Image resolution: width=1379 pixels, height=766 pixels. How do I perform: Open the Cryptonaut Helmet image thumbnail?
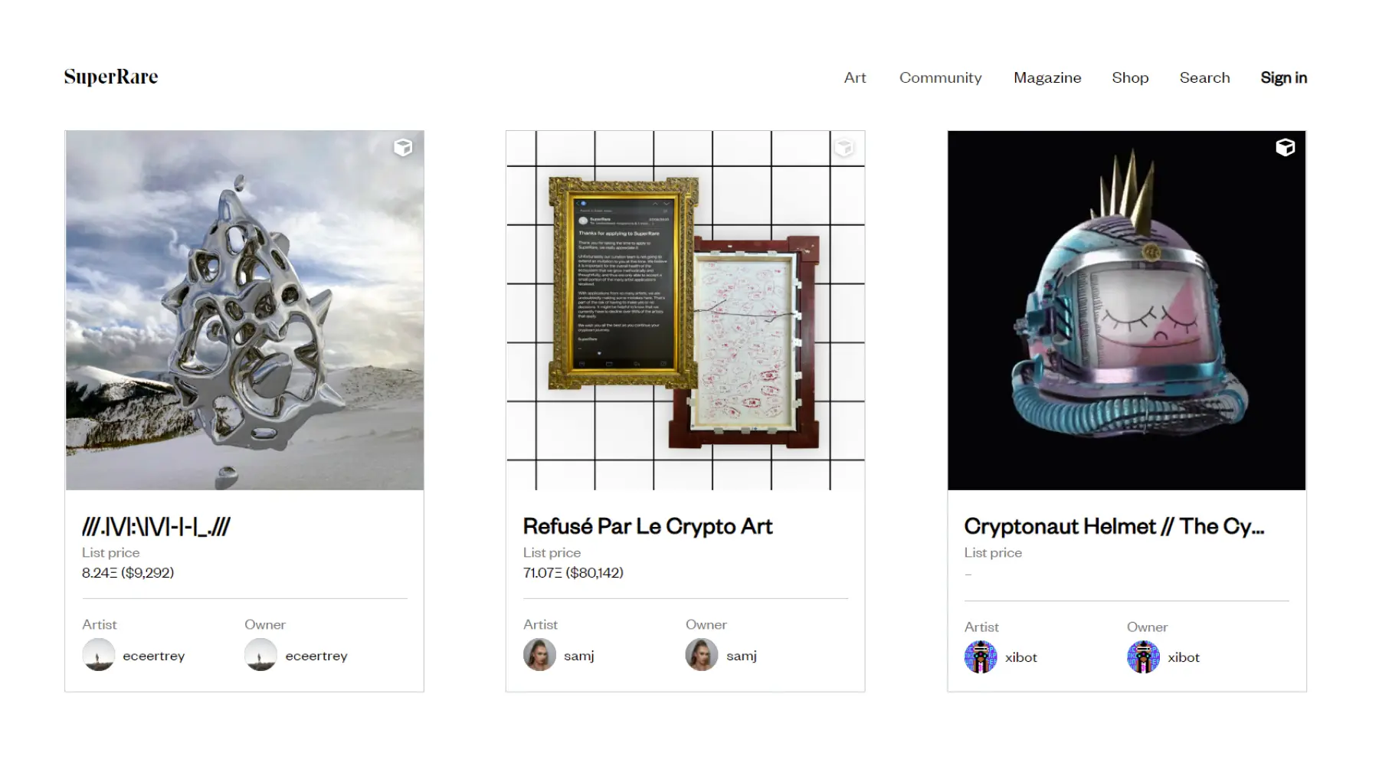tap(1126, 310)
